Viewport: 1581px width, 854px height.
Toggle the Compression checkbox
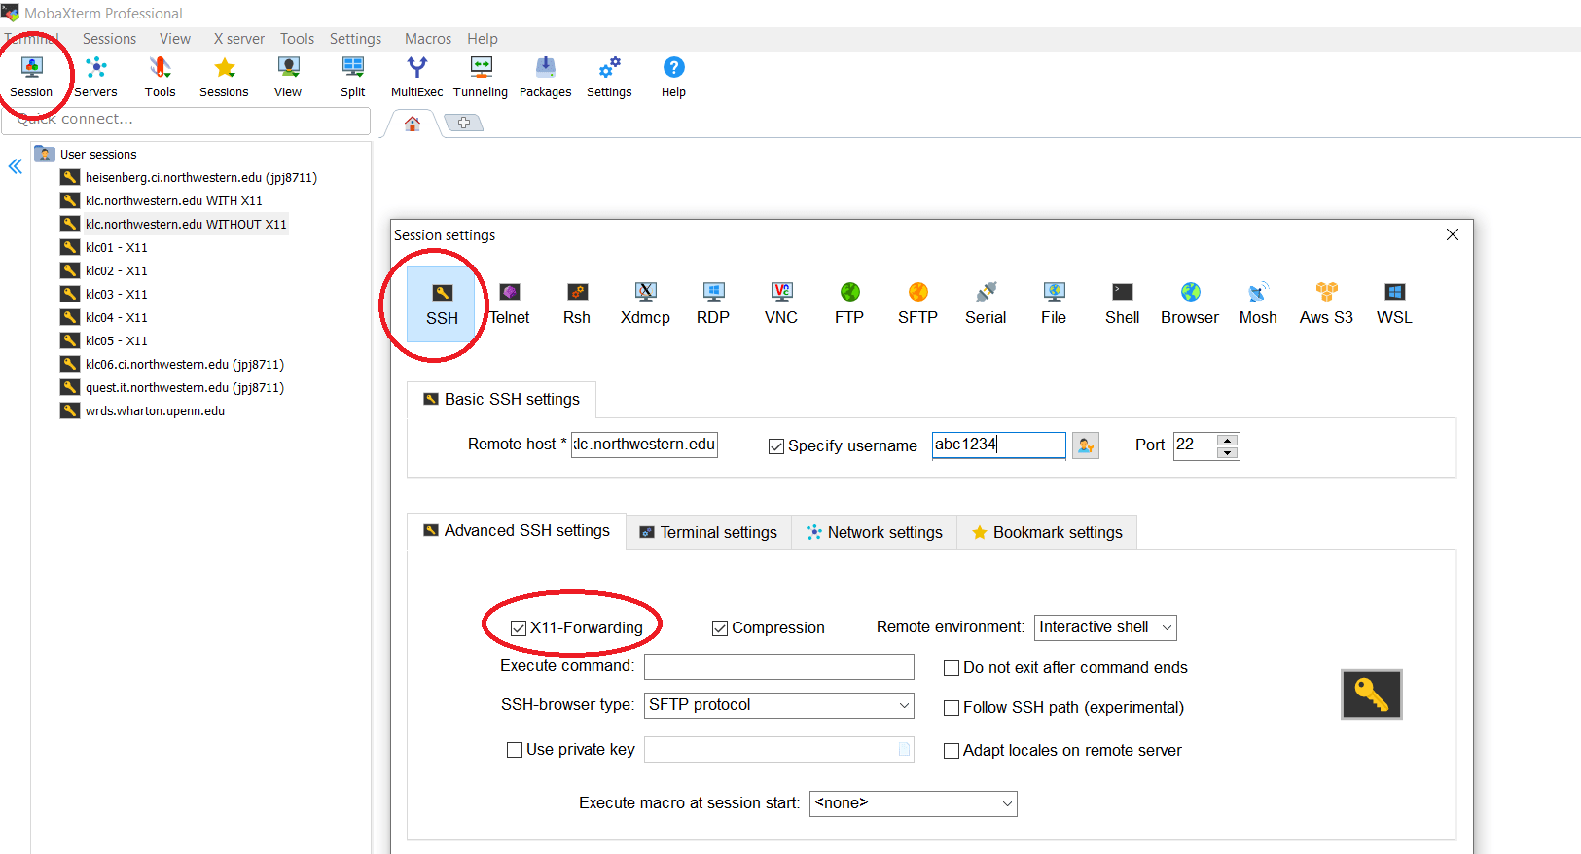(720, 628)
